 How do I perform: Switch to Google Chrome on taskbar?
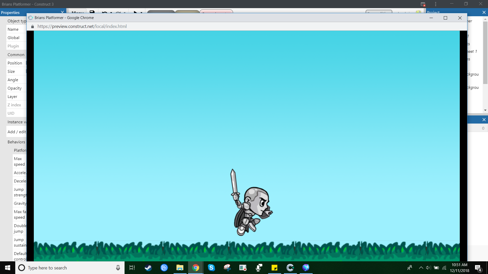196,268
